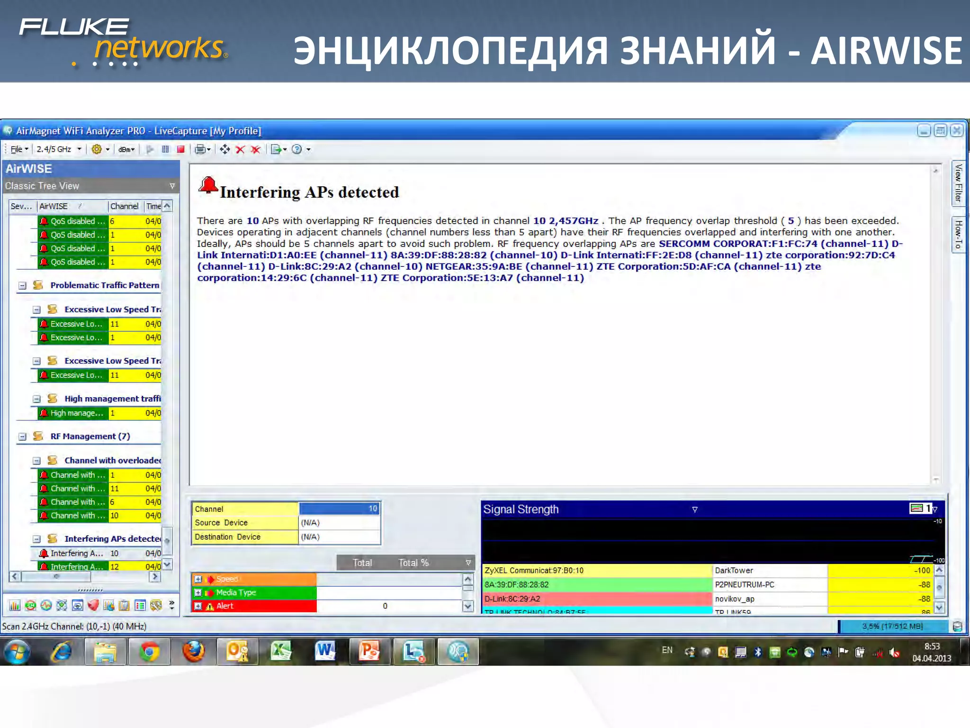
Task: Sort by the Channel column header
Action: point(125,206)
